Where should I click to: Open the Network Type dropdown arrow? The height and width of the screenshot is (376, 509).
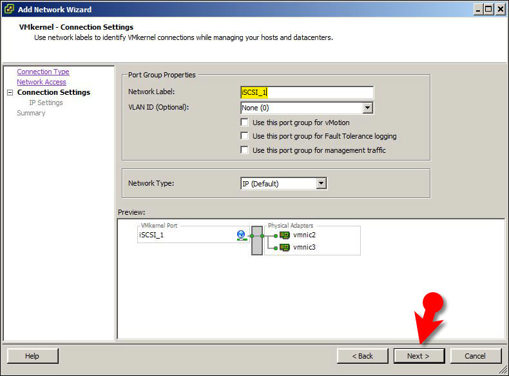tap(321, 183)
